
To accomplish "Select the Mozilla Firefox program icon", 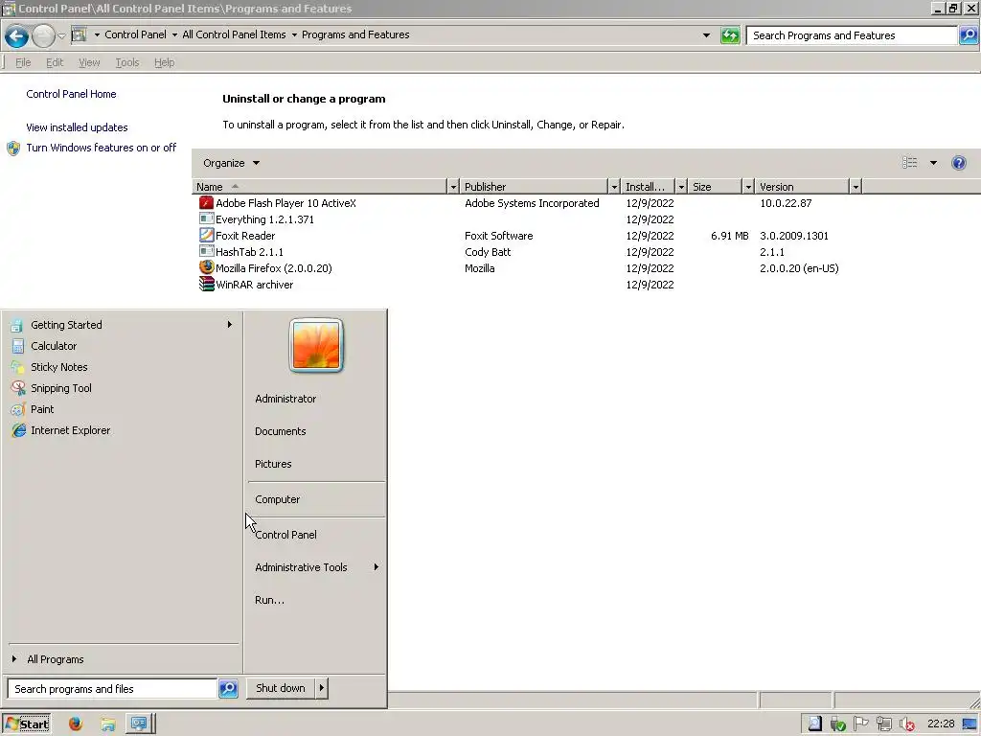I will pyautogui.click(x=206, y=268).
